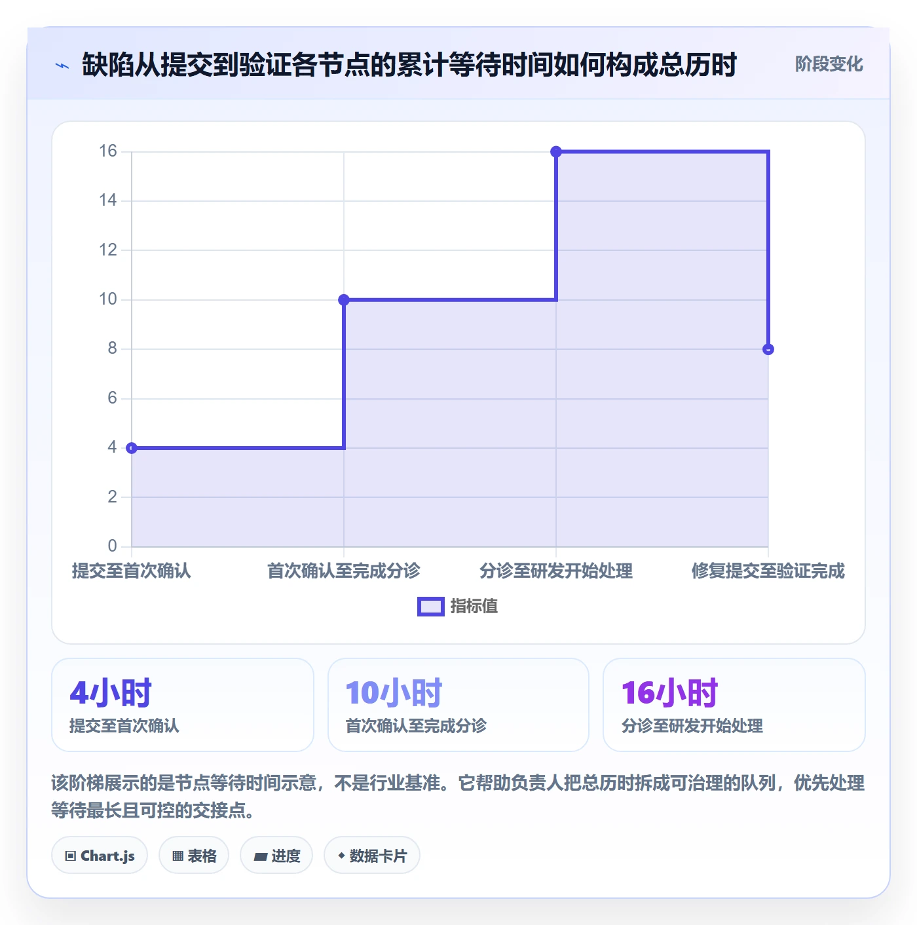The height and width of the screenshot is (925, 917).
Task: Click x-axis label 修复提交至验证完成
Action: pos(768,571)
